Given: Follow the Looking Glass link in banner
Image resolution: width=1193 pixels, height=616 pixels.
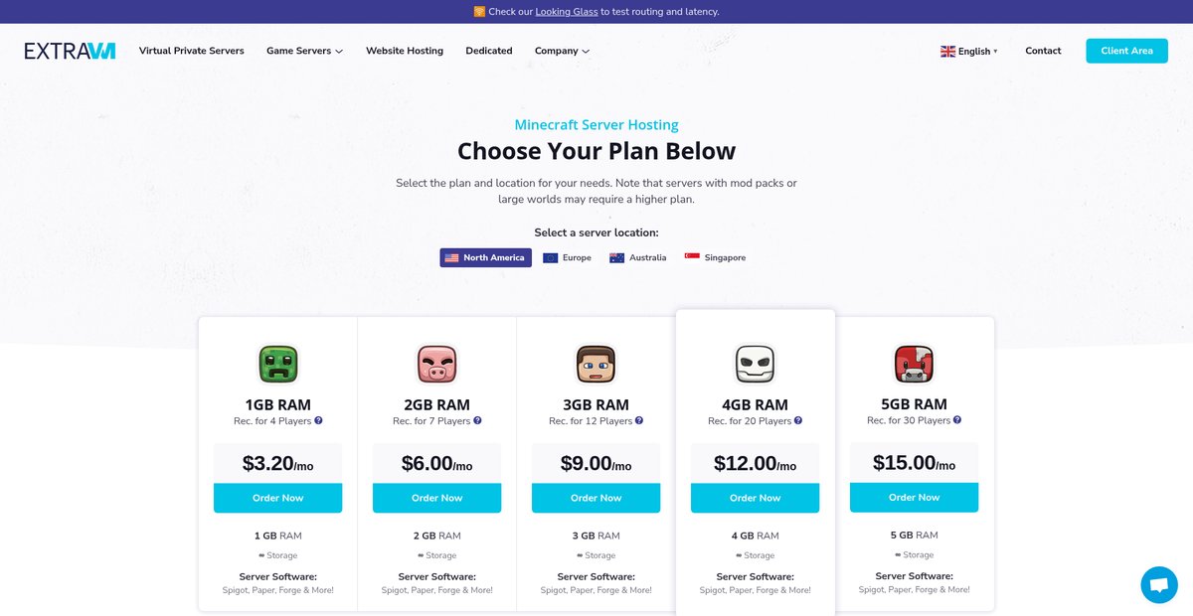Looking at the screenshot, I should [x=567, y=12].
